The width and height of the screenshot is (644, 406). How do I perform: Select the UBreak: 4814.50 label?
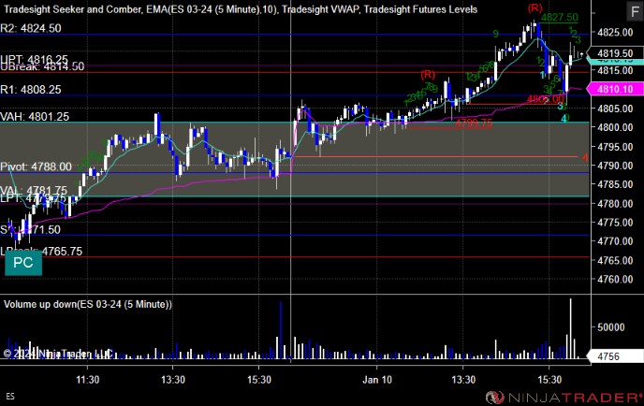(x=42, y=67)
